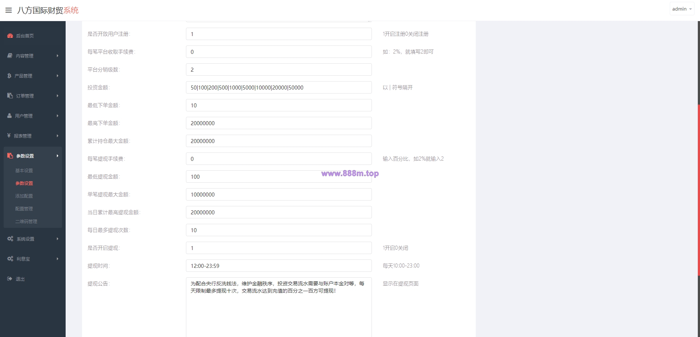Click the 提现时间 input field
The height and width of the screenshot is (337, 700).
[279, 266]
